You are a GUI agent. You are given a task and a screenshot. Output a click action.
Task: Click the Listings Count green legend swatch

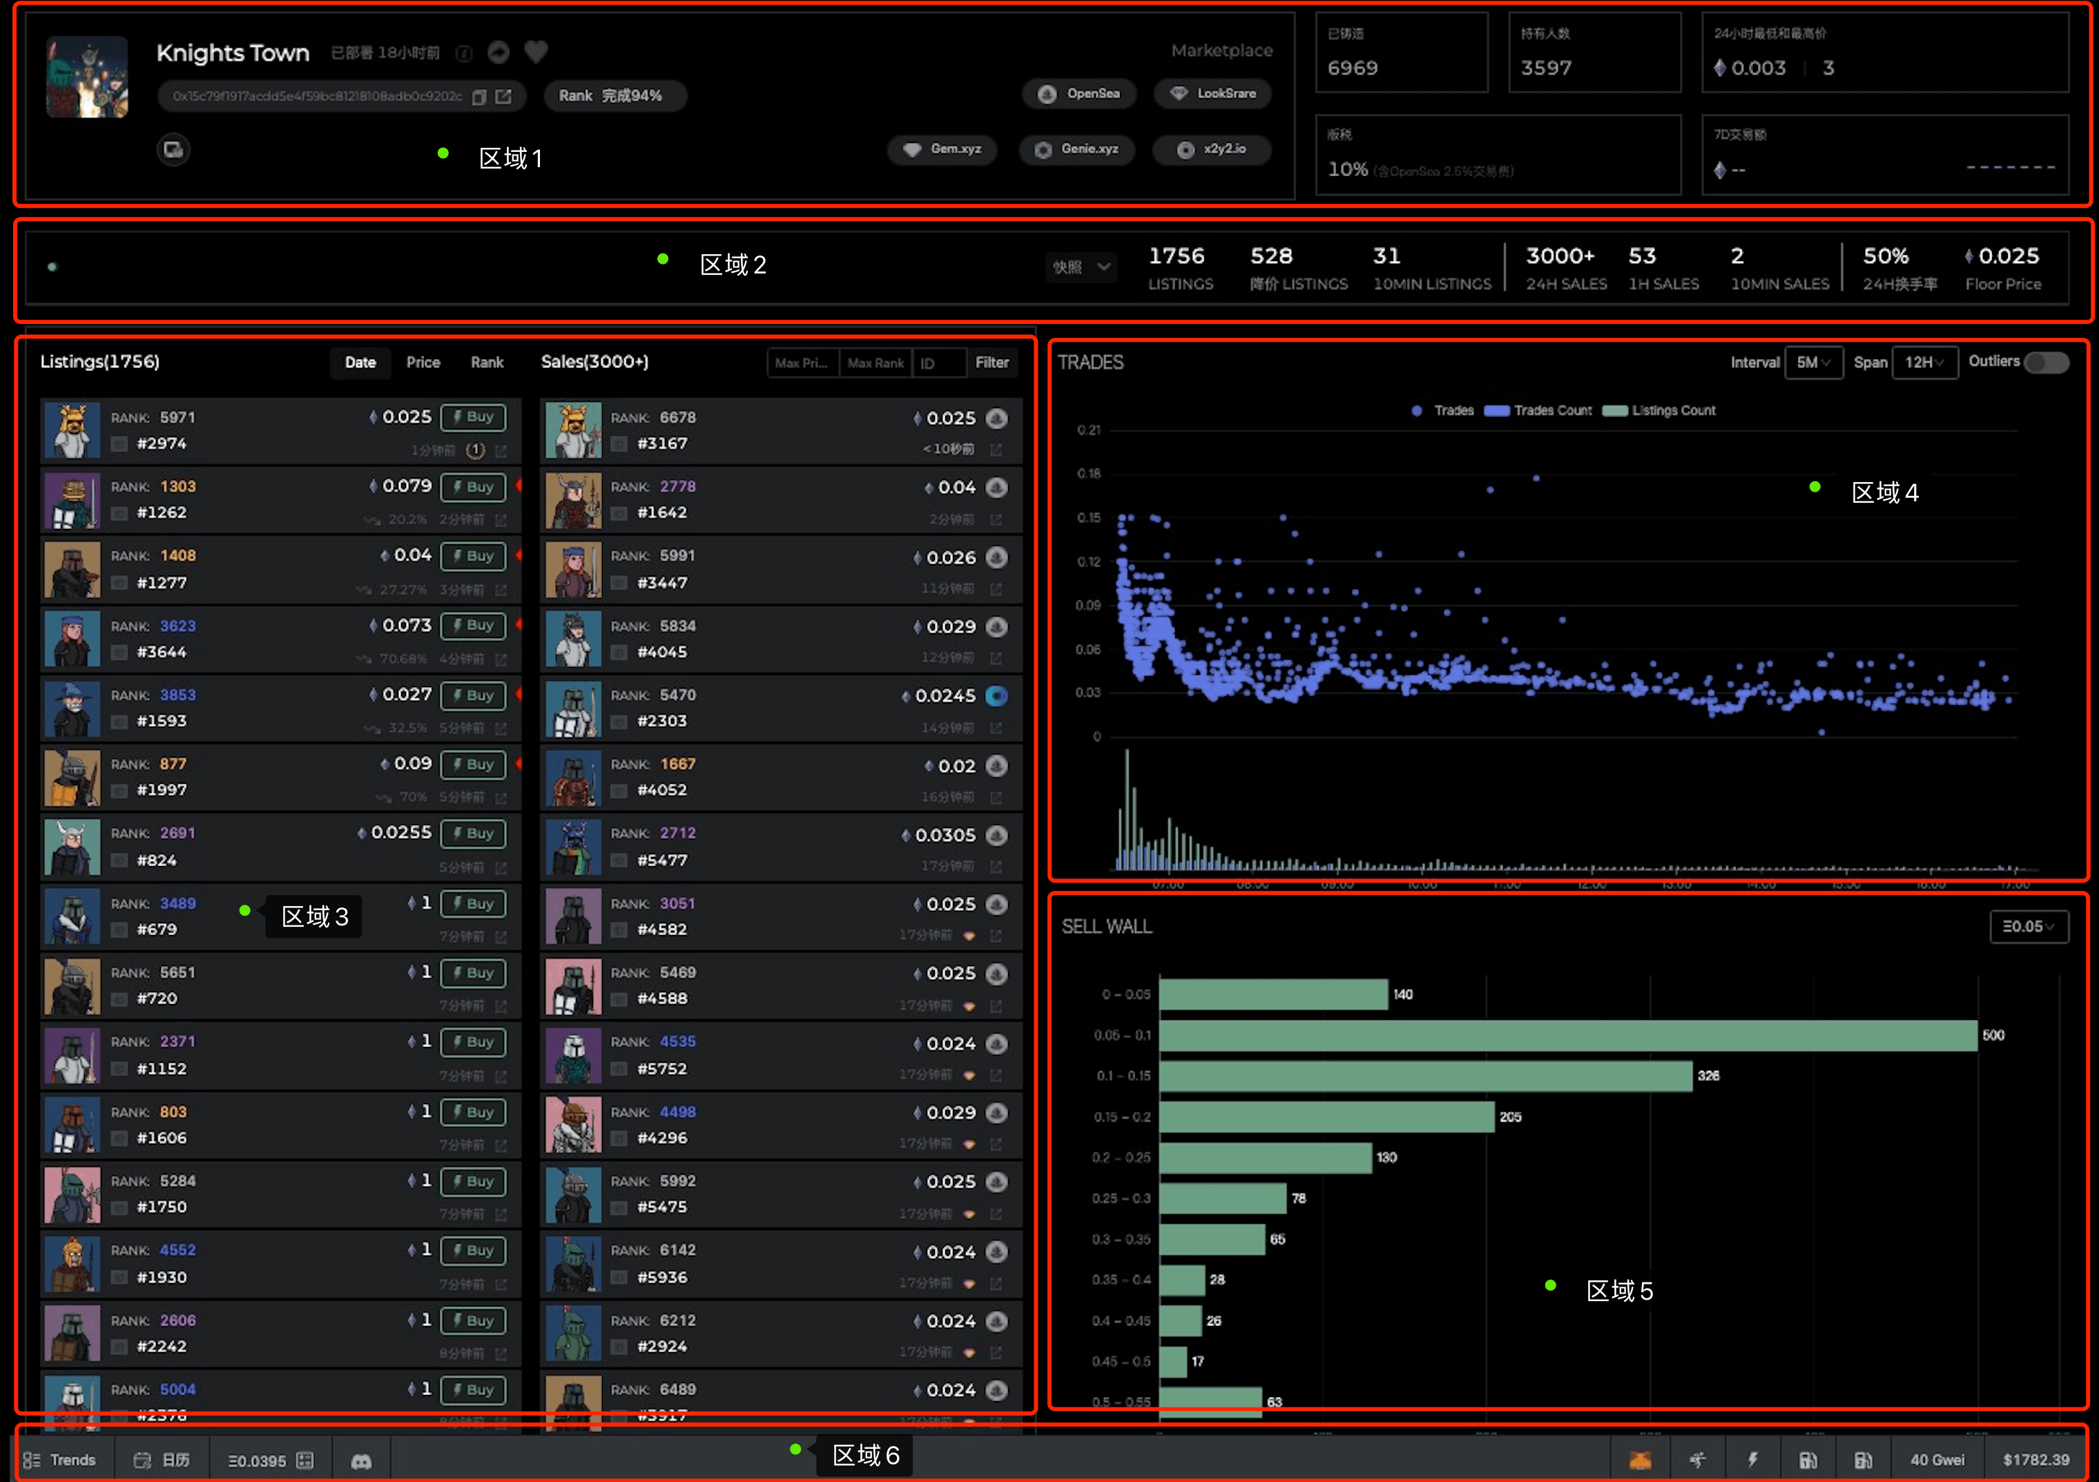[1616, 410]
